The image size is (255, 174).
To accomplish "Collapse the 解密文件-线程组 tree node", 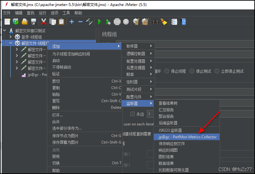I will (11, 43).
